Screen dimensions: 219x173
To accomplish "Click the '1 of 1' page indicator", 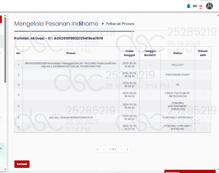I will [113, 149].
